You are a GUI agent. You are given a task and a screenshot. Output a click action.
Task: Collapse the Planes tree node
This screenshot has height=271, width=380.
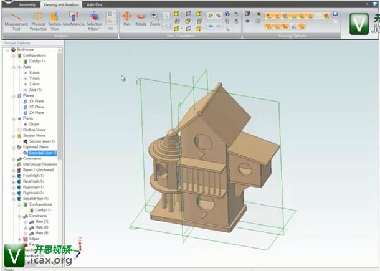13,95
